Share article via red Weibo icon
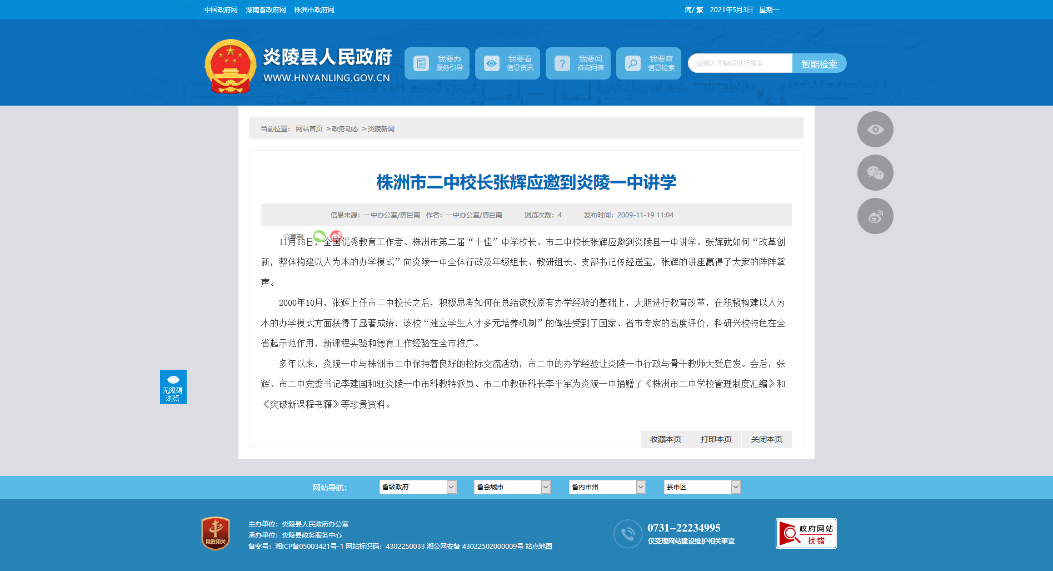Viewport: 1053px width, 571px height. [x=336, y=236]
